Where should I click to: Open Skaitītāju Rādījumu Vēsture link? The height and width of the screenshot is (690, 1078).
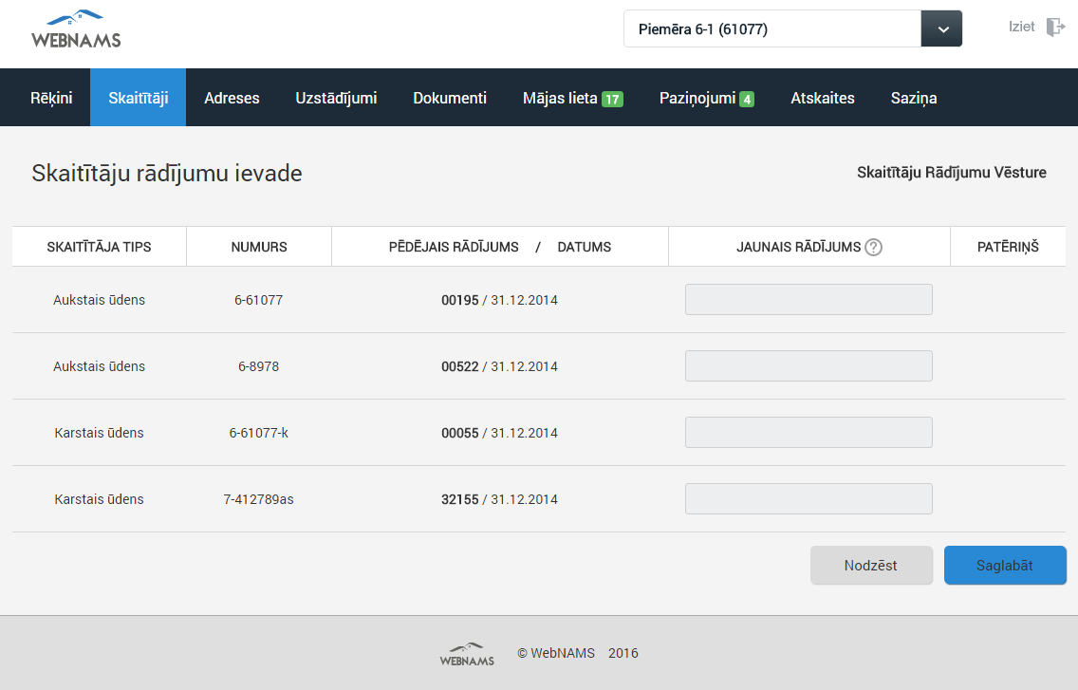coord(951,173)
